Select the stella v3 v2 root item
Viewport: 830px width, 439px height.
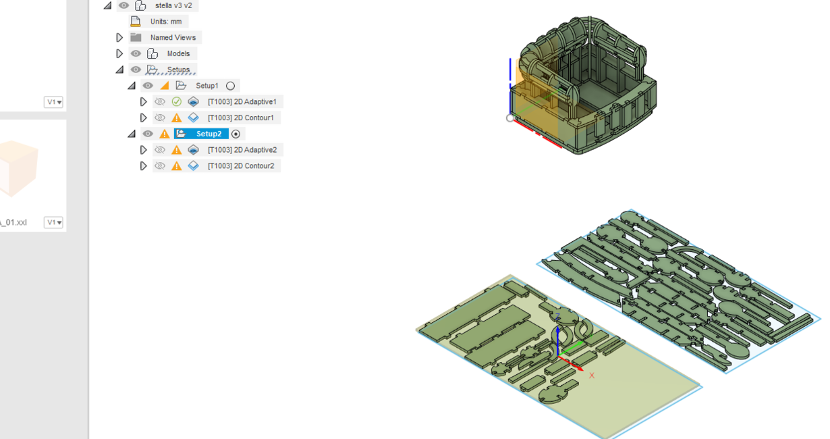click(173, 5)
